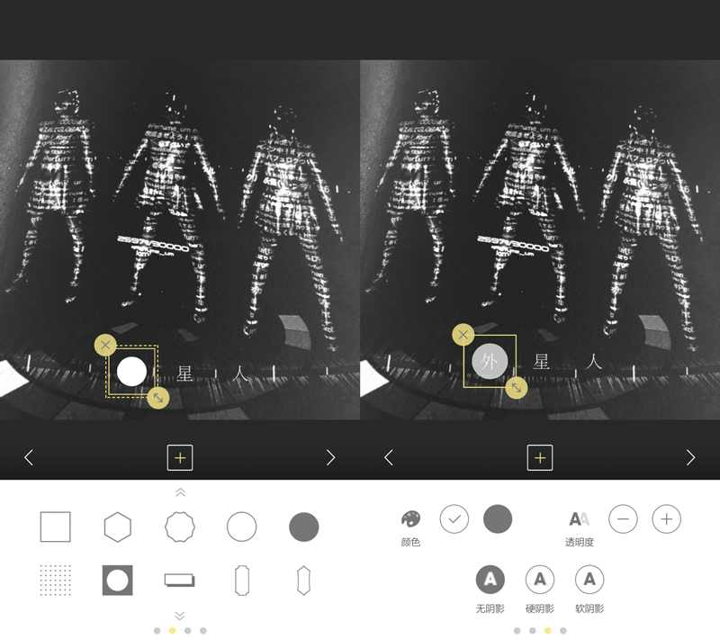
Task: Select the hexagon shape outline
Action: click(x=118, y=527)
